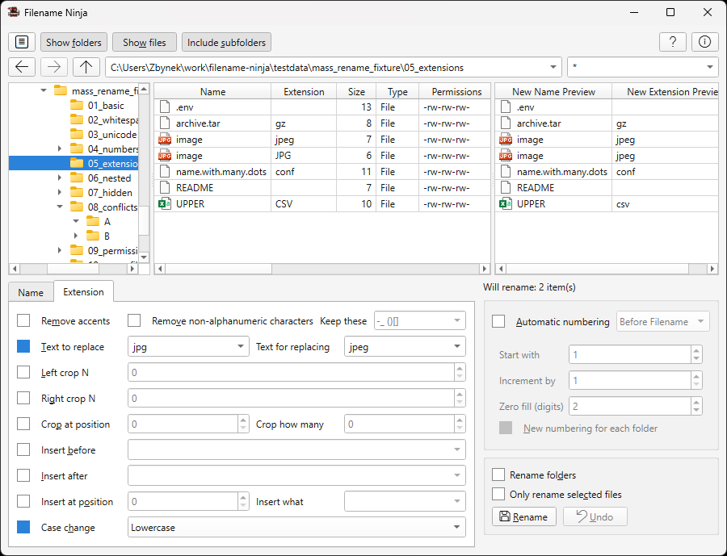Click the back navigation arrow
This screenshot has height=556, width=727.
(x=22, y=67)
